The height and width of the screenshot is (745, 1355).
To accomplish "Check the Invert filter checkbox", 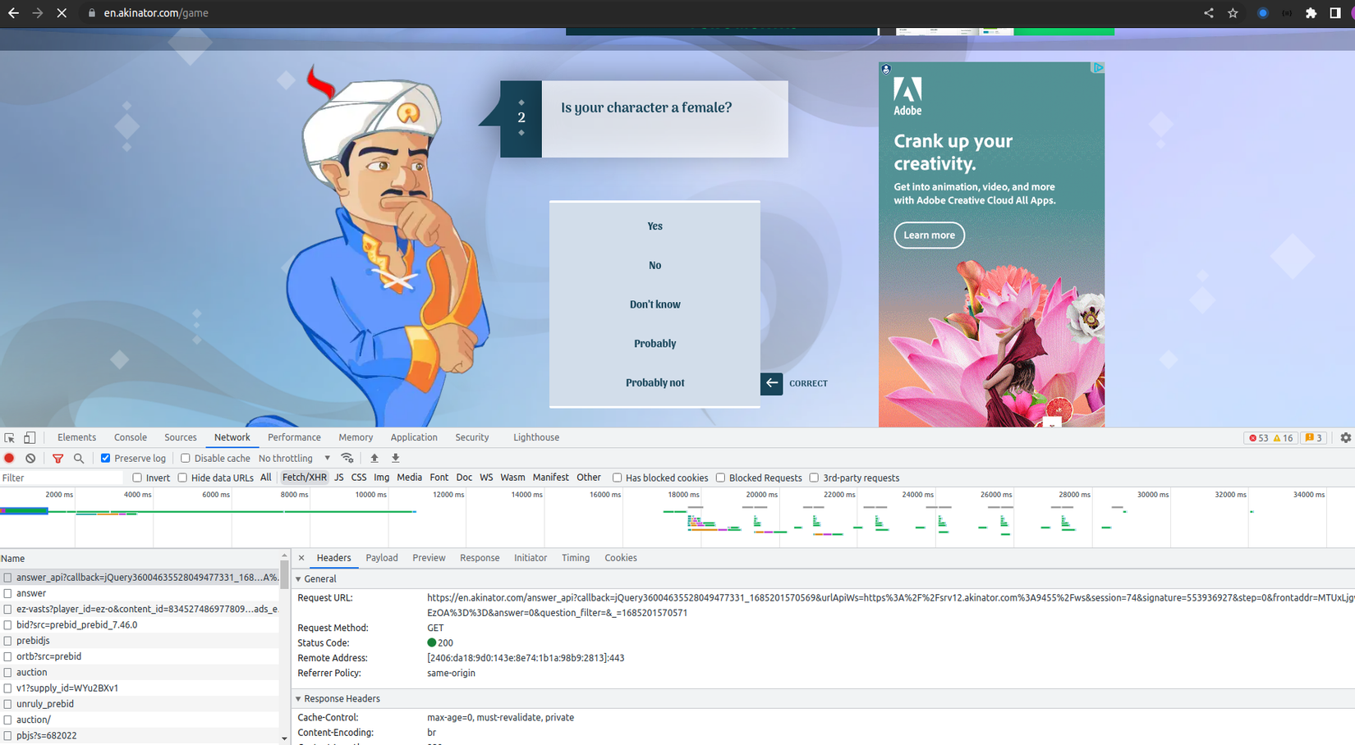I will coord(137,478).
